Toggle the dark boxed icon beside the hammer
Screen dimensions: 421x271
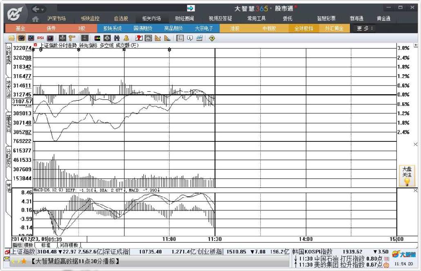85,38
